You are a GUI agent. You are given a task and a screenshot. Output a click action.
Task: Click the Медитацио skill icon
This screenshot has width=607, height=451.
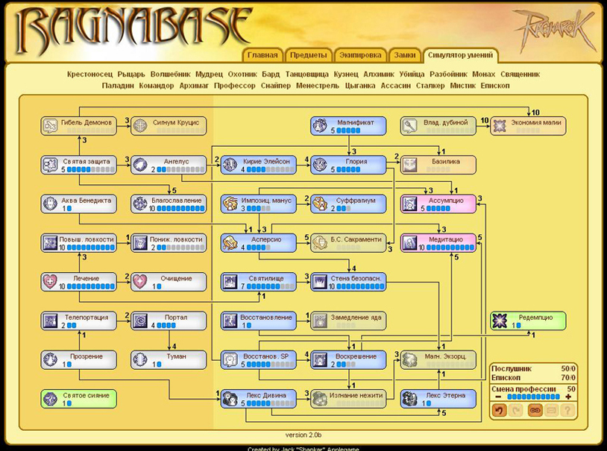[409, 243]
